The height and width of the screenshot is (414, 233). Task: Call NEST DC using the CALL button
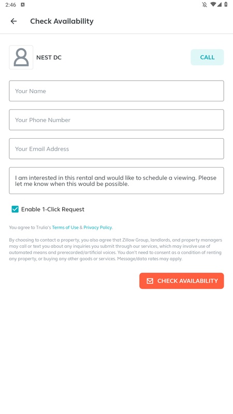(207, 57)
